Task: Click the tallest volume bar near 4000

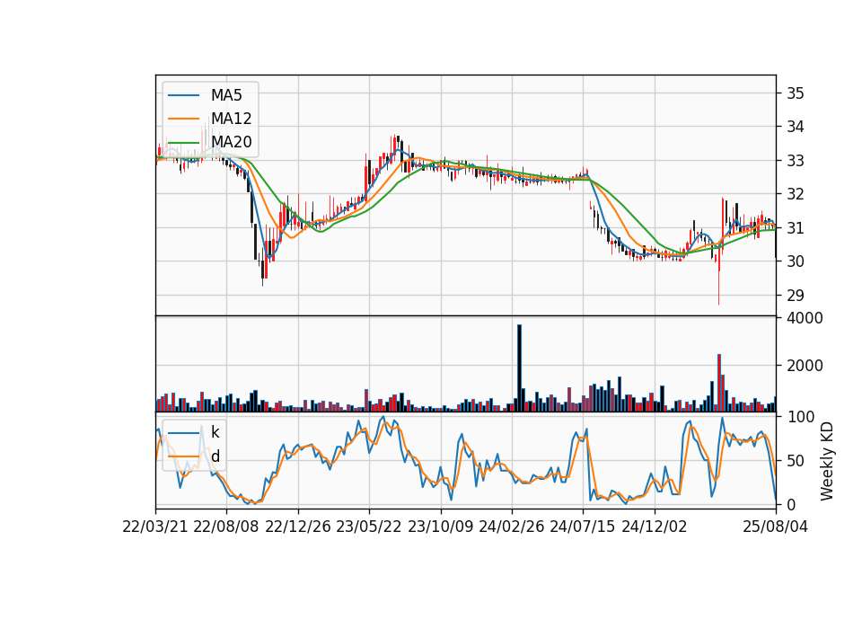Action: [x=519, y=368]
